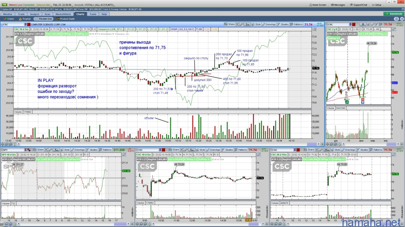The height and width of the screenshot is (227, 405).
Task: Click the date and time indicator
Action: click(63, 5)
